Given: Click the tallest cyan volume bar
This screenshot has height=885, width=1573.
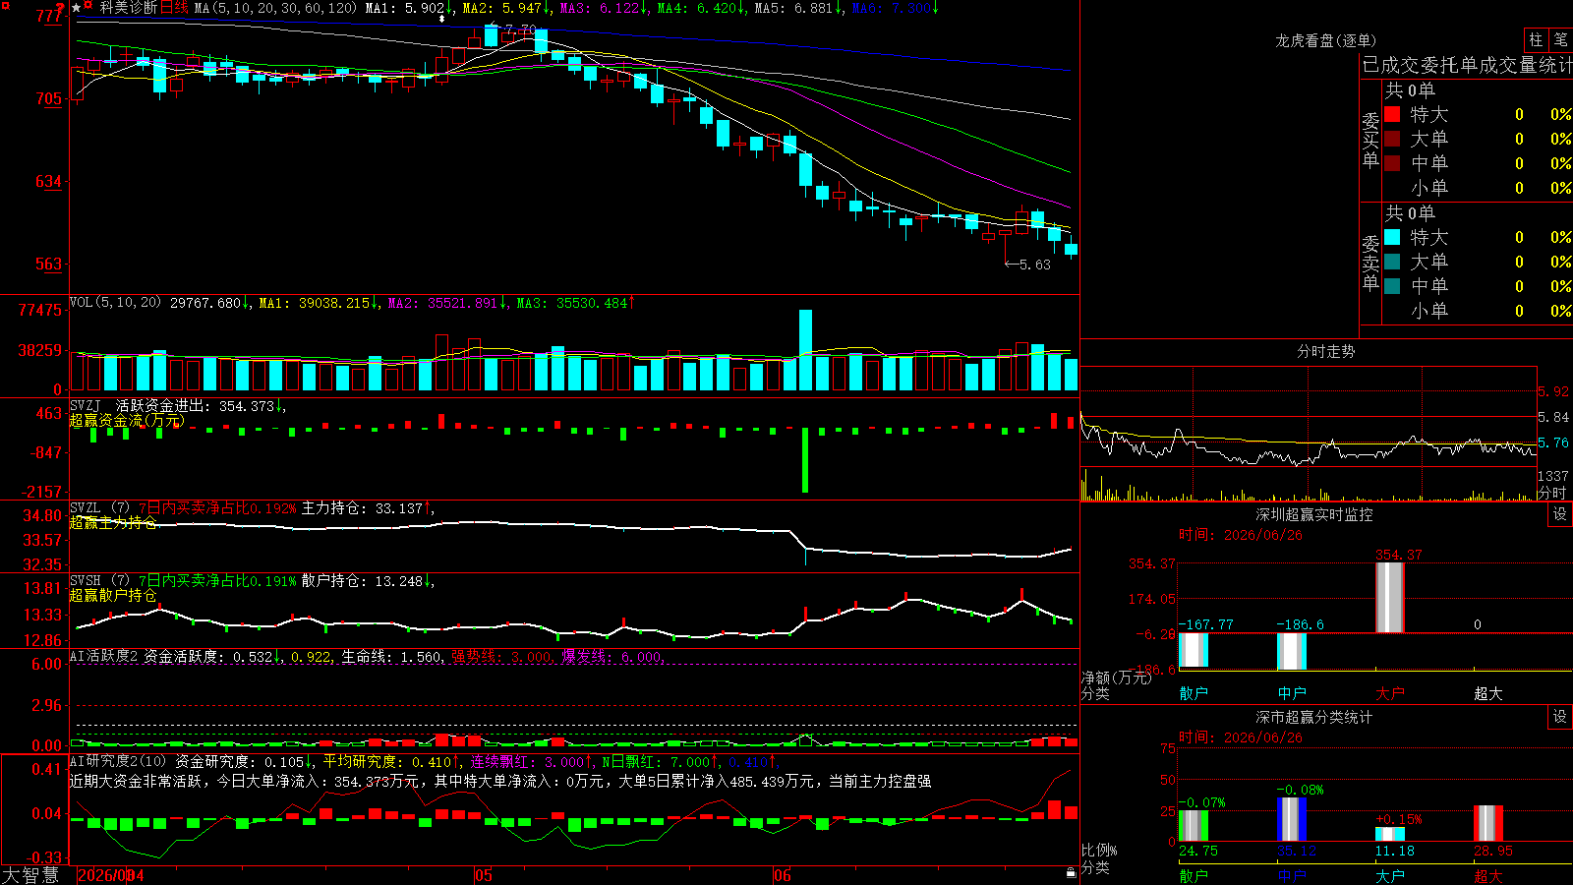Looking at the screenshot, I should click(x=806, y=350).
